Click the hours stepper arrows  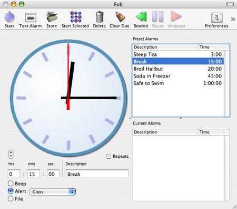tap(11, 154)
